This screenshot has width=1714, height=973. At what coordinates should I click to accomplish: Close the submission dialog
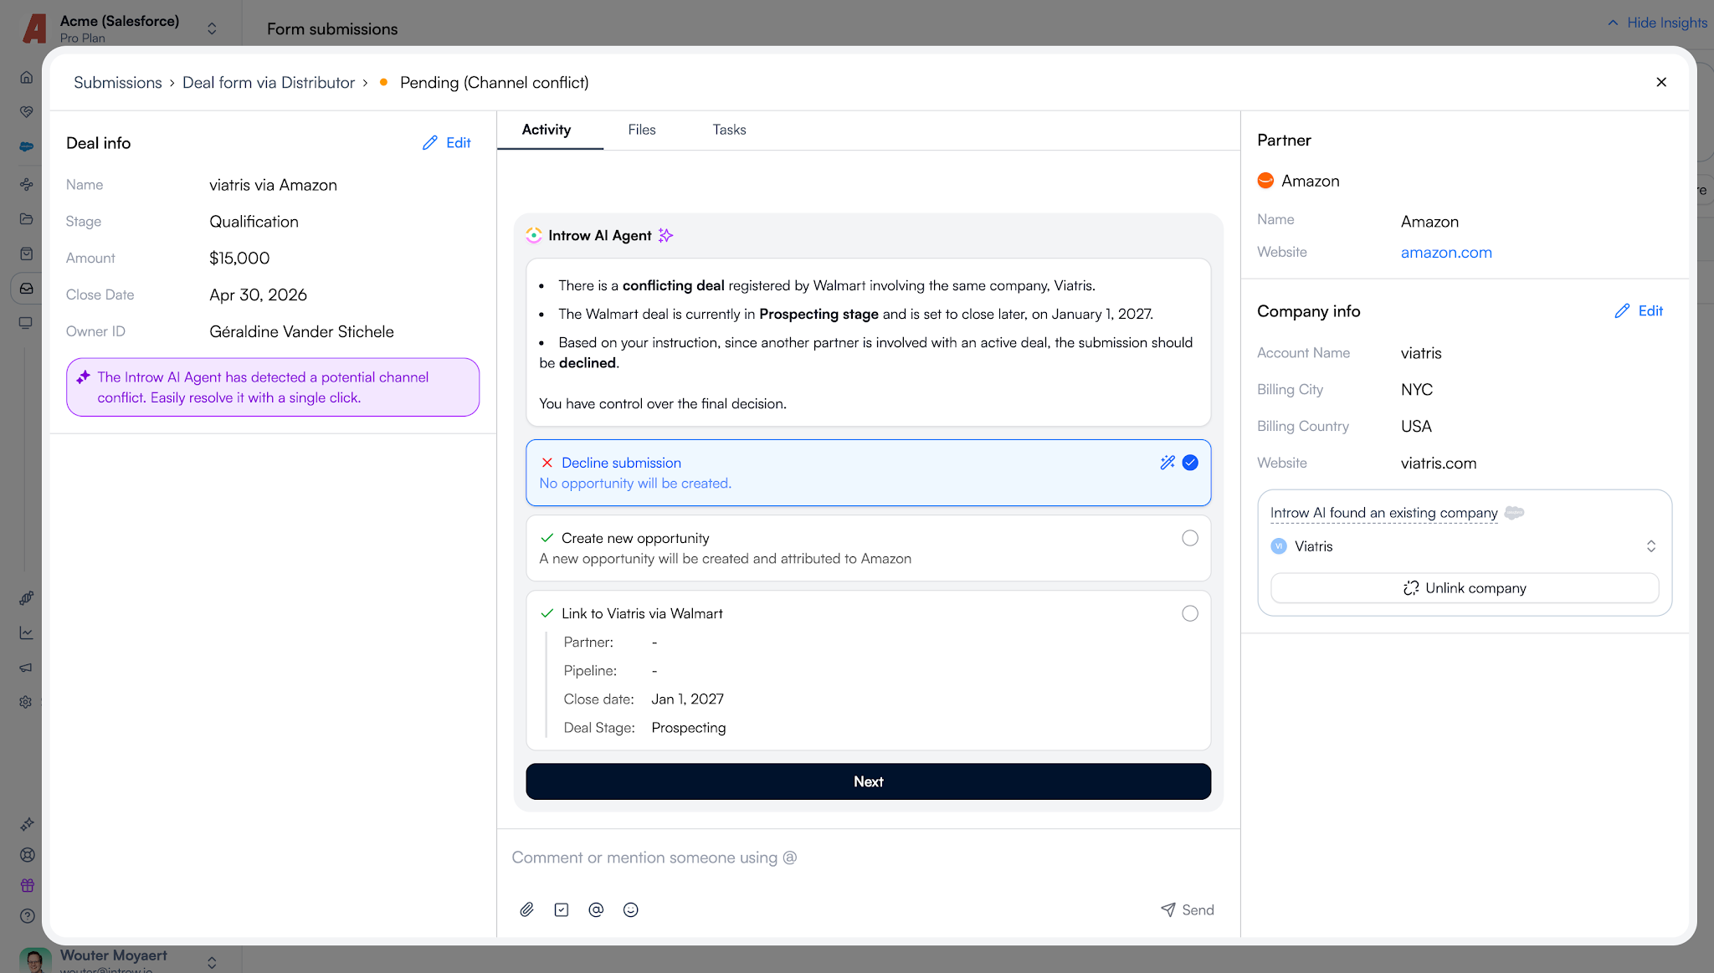[1661, 82]
